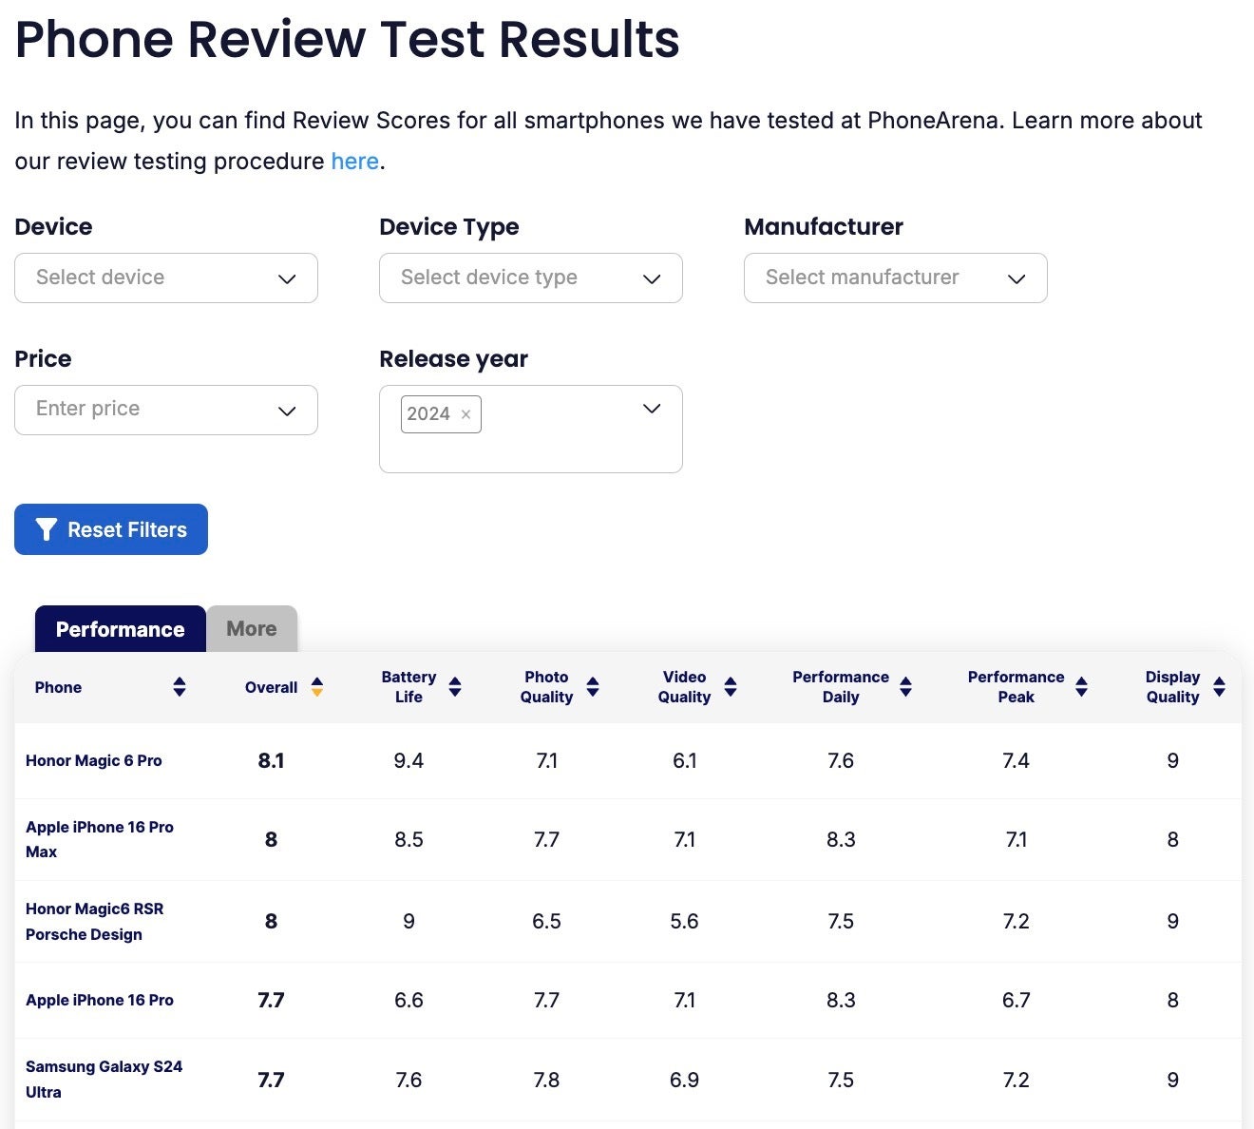Viewport: 1254px width, 1129px height.
Task: Switch to the More tab
Action: pos(250,628)
